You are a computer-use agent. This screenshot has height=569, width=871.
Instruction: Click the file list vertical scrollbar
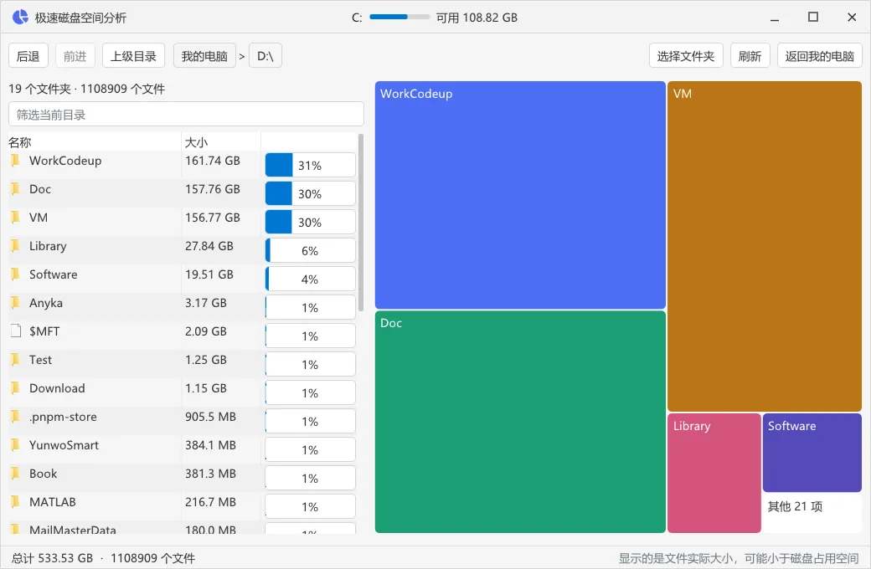tap(361, 222)
